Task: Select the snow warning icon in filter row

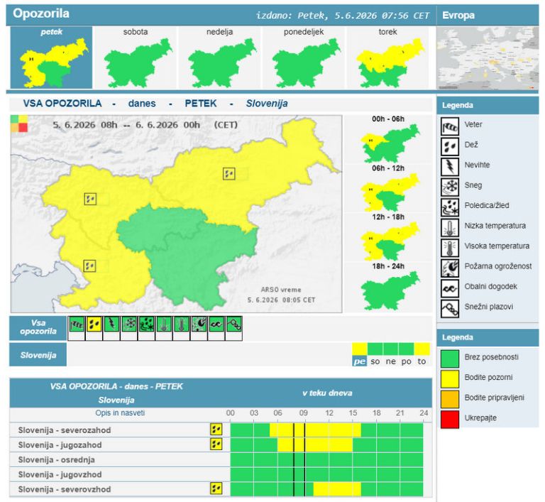Action: pos(129,324)
